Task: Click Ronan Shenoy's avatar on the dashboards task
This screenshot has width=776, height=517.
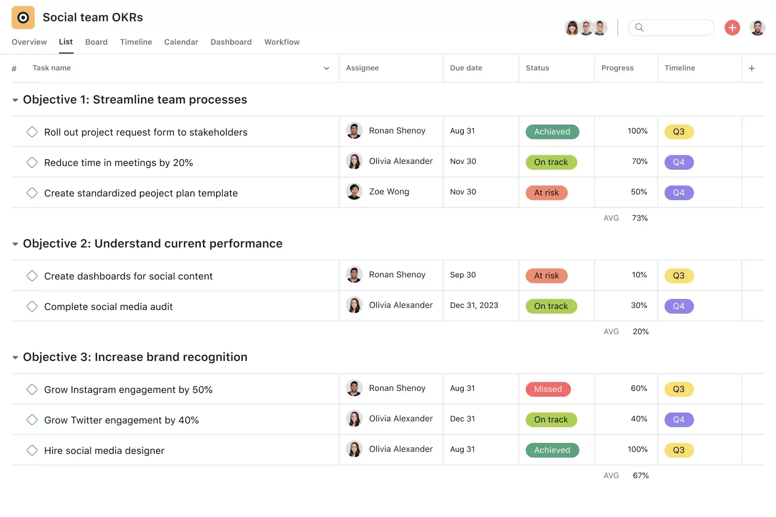Action: (354, 275)
